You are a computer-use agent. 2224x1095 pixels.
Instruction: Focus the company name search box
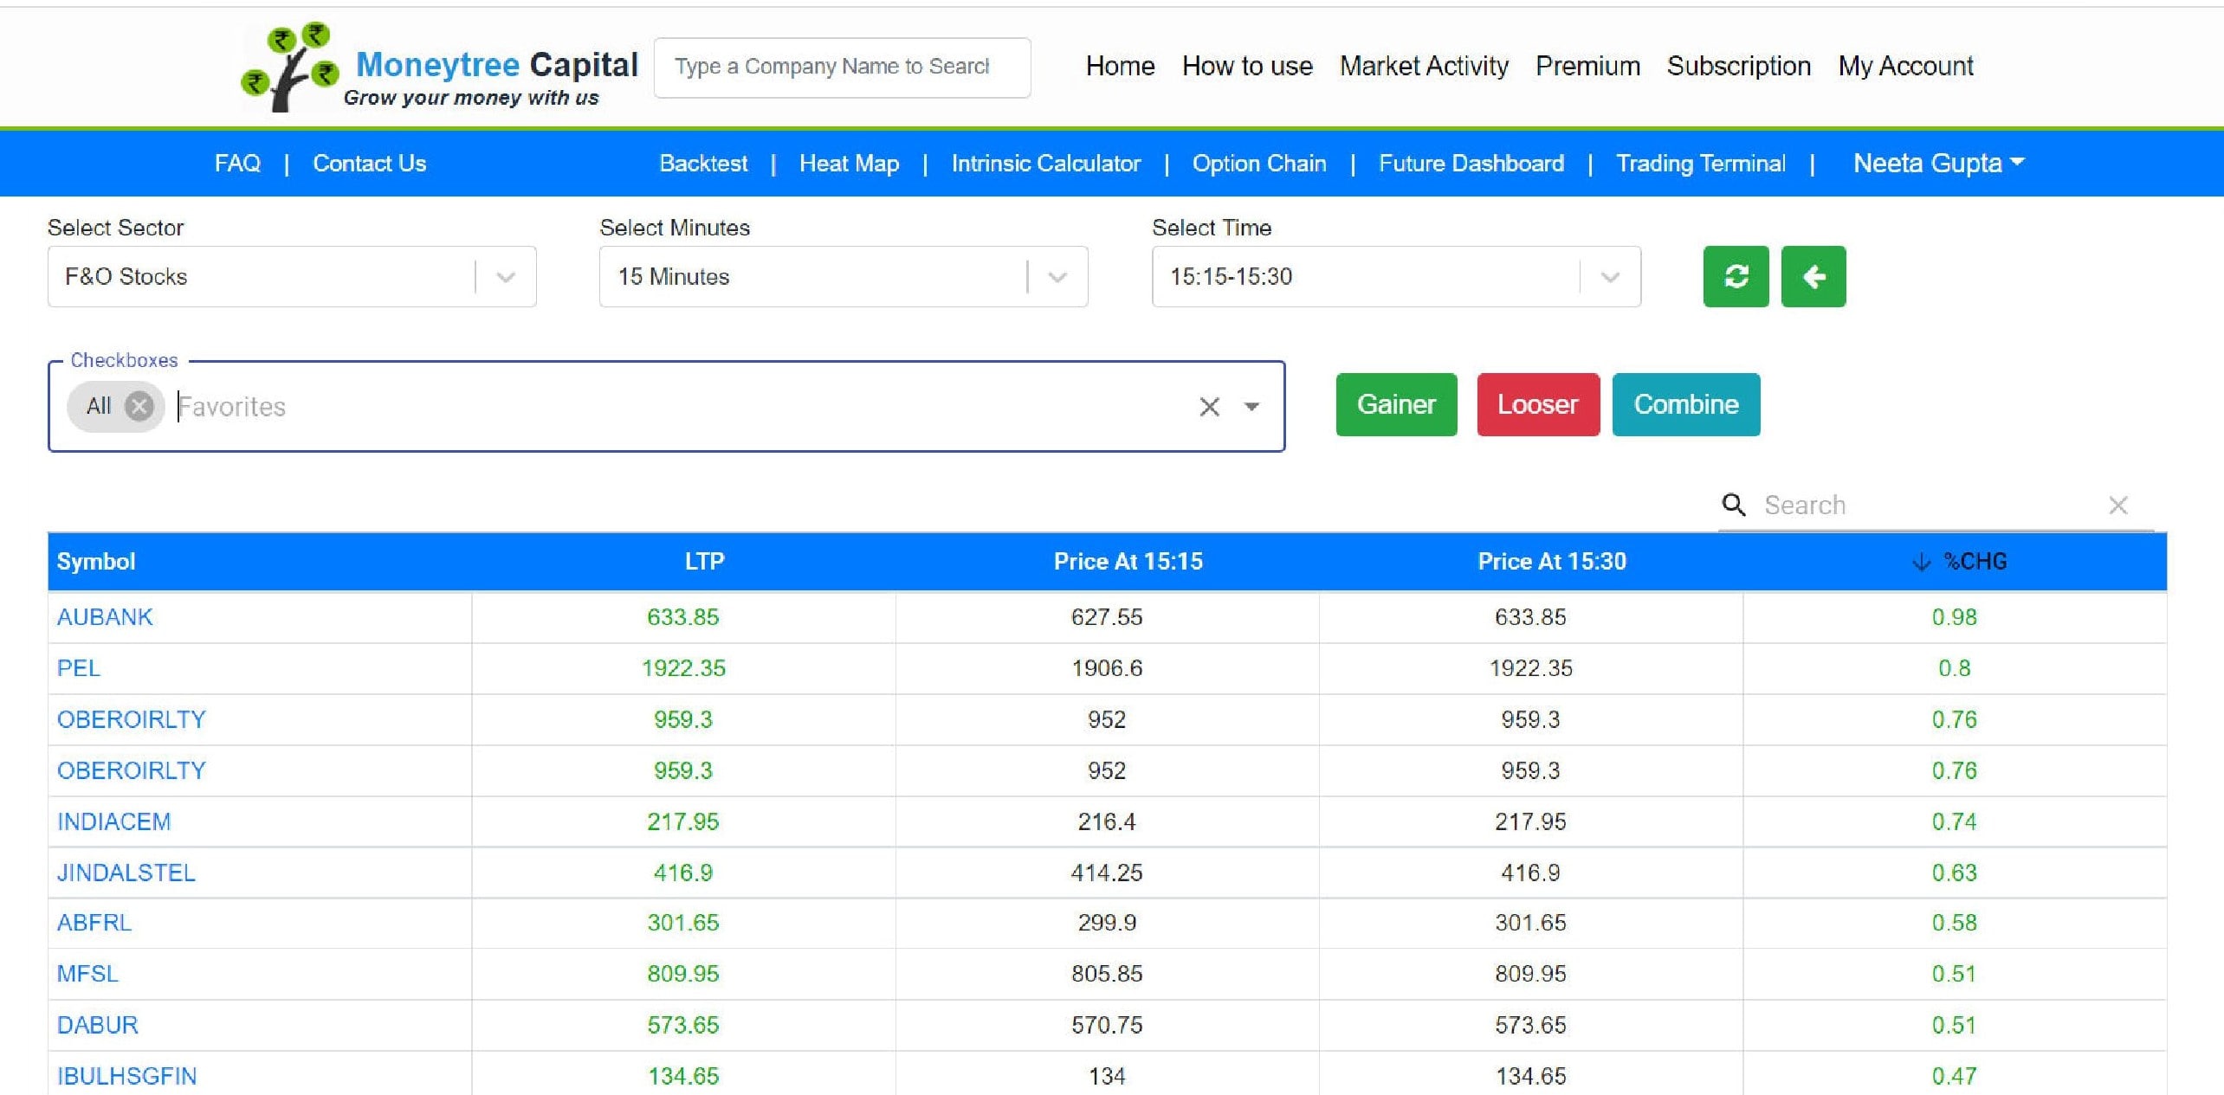point(842,67)
